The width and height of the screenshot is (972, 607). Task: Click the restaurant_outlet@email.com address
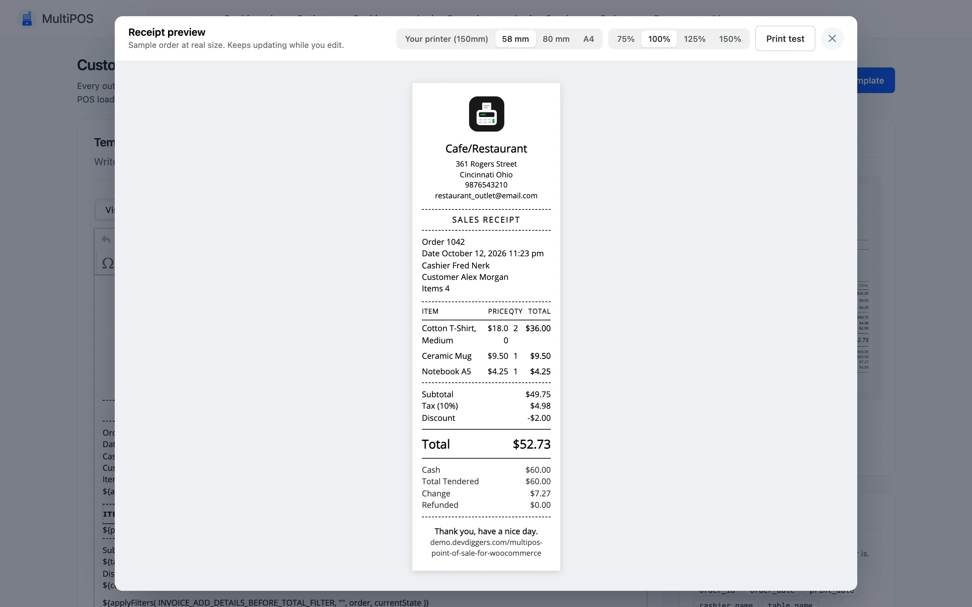click(486, 196)
